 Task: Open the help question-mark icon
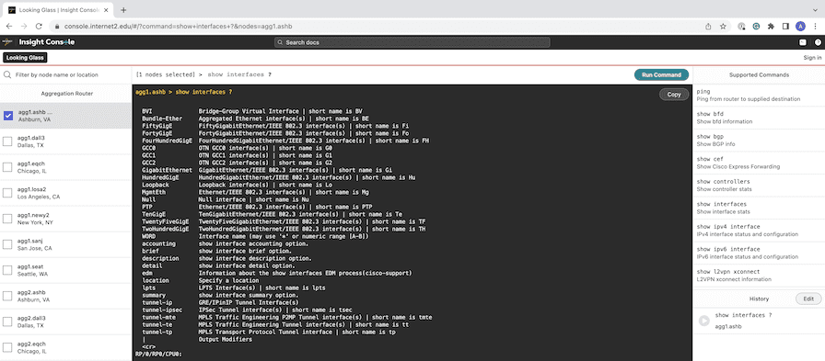pos(819,42)
